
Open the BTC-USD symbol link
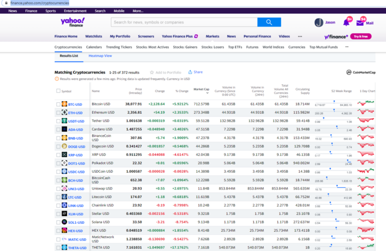click(75, 104)
